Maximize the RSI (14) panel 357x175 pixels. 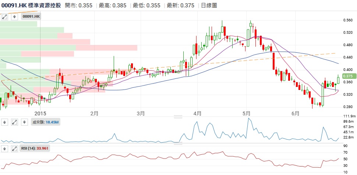[x=15, y=148]
